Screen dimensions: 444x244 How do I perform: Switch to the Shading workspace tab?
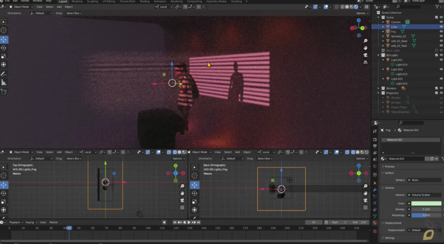click(144, 1)
